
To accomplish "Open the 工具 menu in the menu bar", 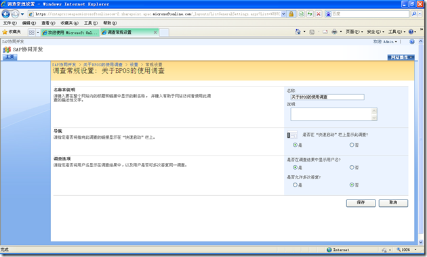I will coord(91,23).
